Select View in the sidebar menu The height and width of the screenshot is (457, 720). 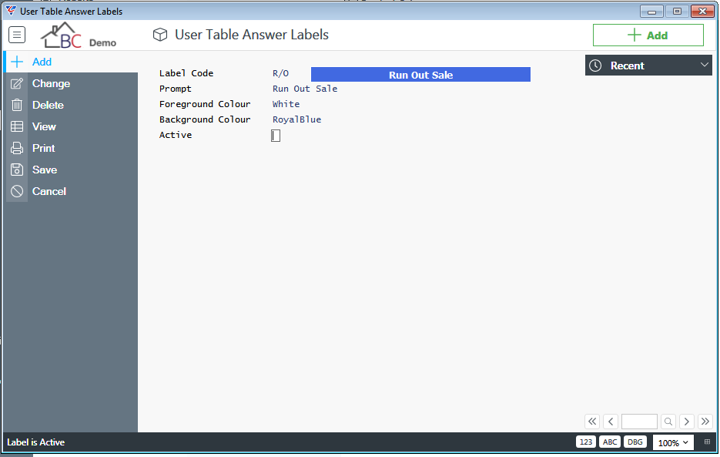(x=71, y=126)
